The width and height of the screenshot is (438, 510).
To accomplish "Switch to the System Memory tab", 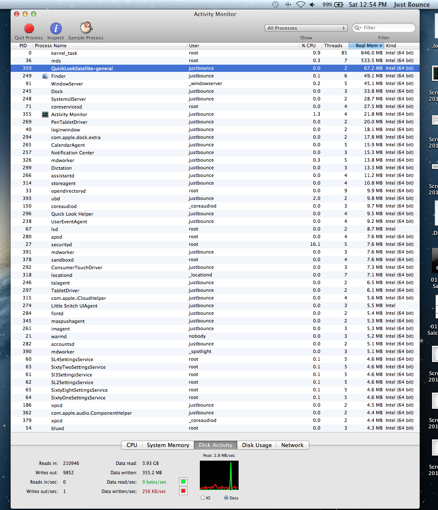I will coord(168,445).
